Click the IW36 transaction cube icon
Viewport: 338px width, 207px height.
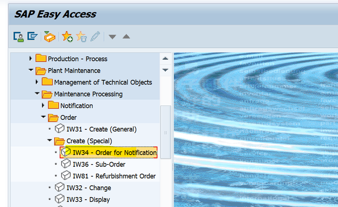click(x=65, y=164)
